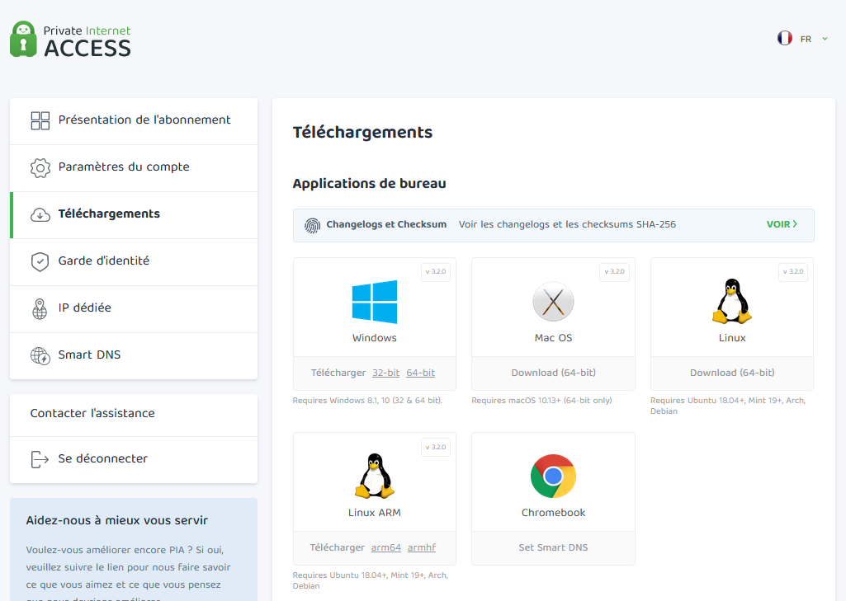Click 'Requires macOS 10.13+' note

[541, 401]
